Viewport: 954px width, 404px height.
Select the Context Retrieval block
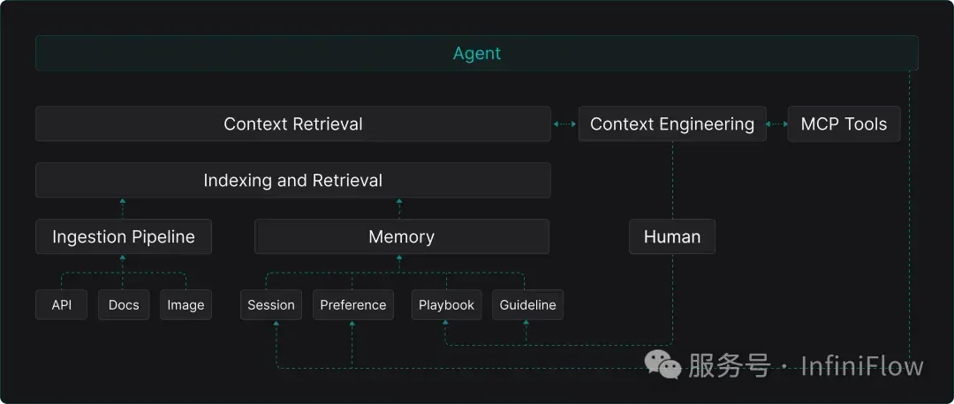[292, 123]
